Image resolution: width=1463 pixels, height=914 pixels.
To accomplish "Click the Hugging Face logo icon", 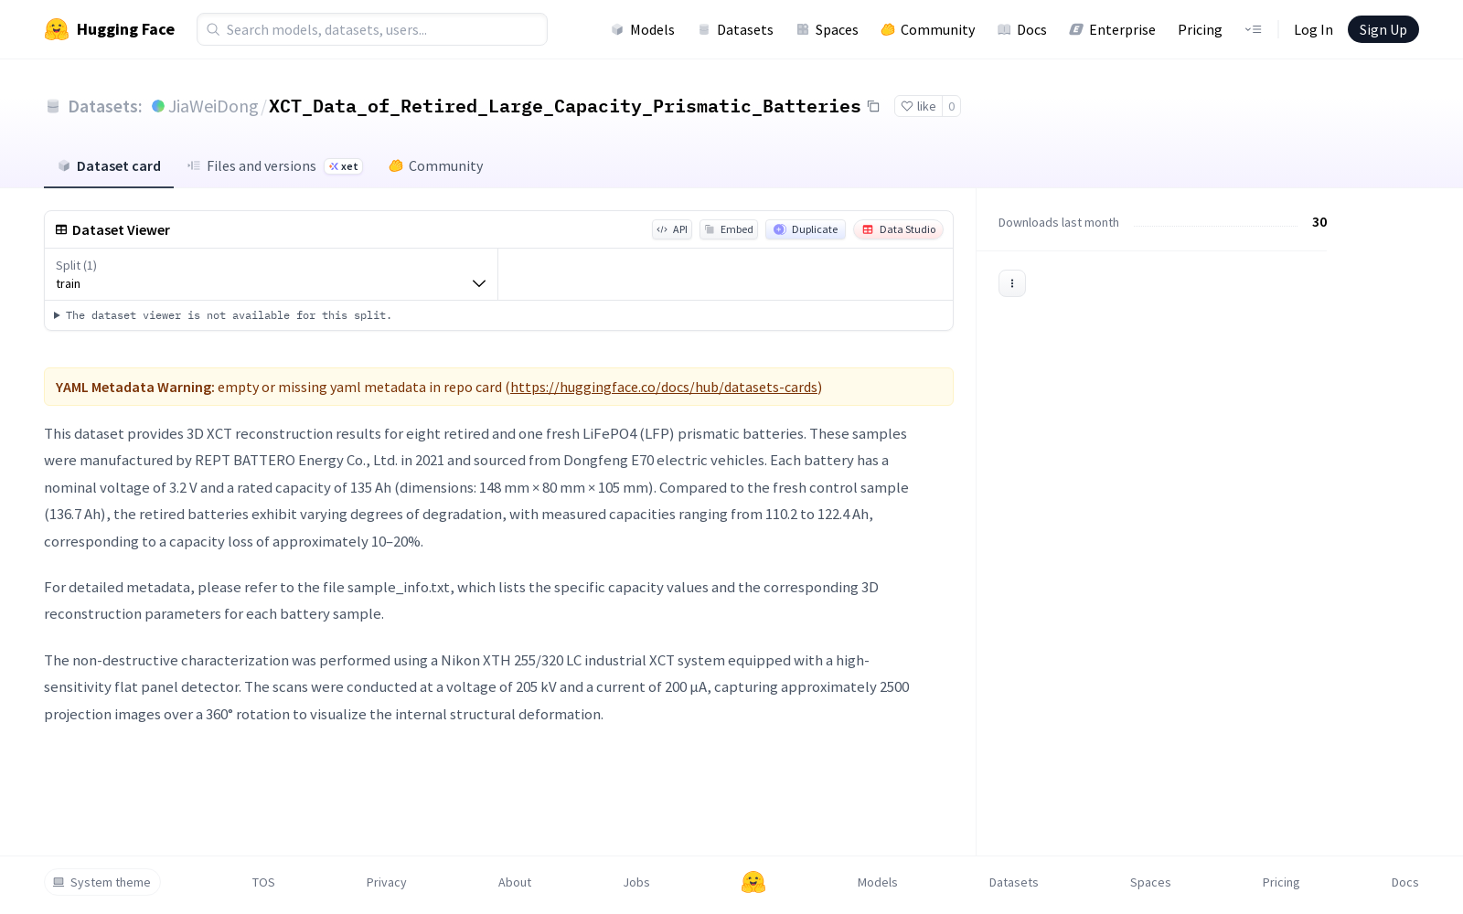I will pyautogui.click(x=57, y=29).
